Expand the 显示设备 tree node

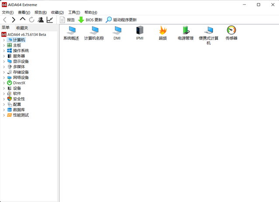click(4, 61)
